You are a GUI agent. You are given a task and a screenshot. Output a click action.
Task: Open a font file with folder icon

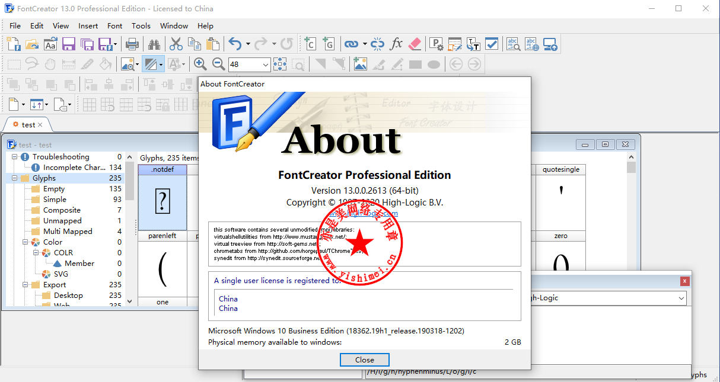pos(32,44)
